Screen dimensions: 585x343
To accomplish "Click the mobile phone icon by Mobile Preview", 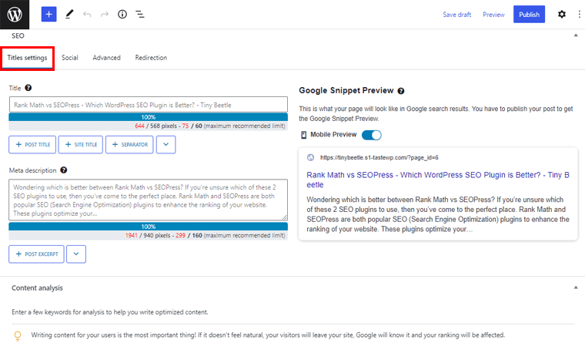I will point(304,135).
